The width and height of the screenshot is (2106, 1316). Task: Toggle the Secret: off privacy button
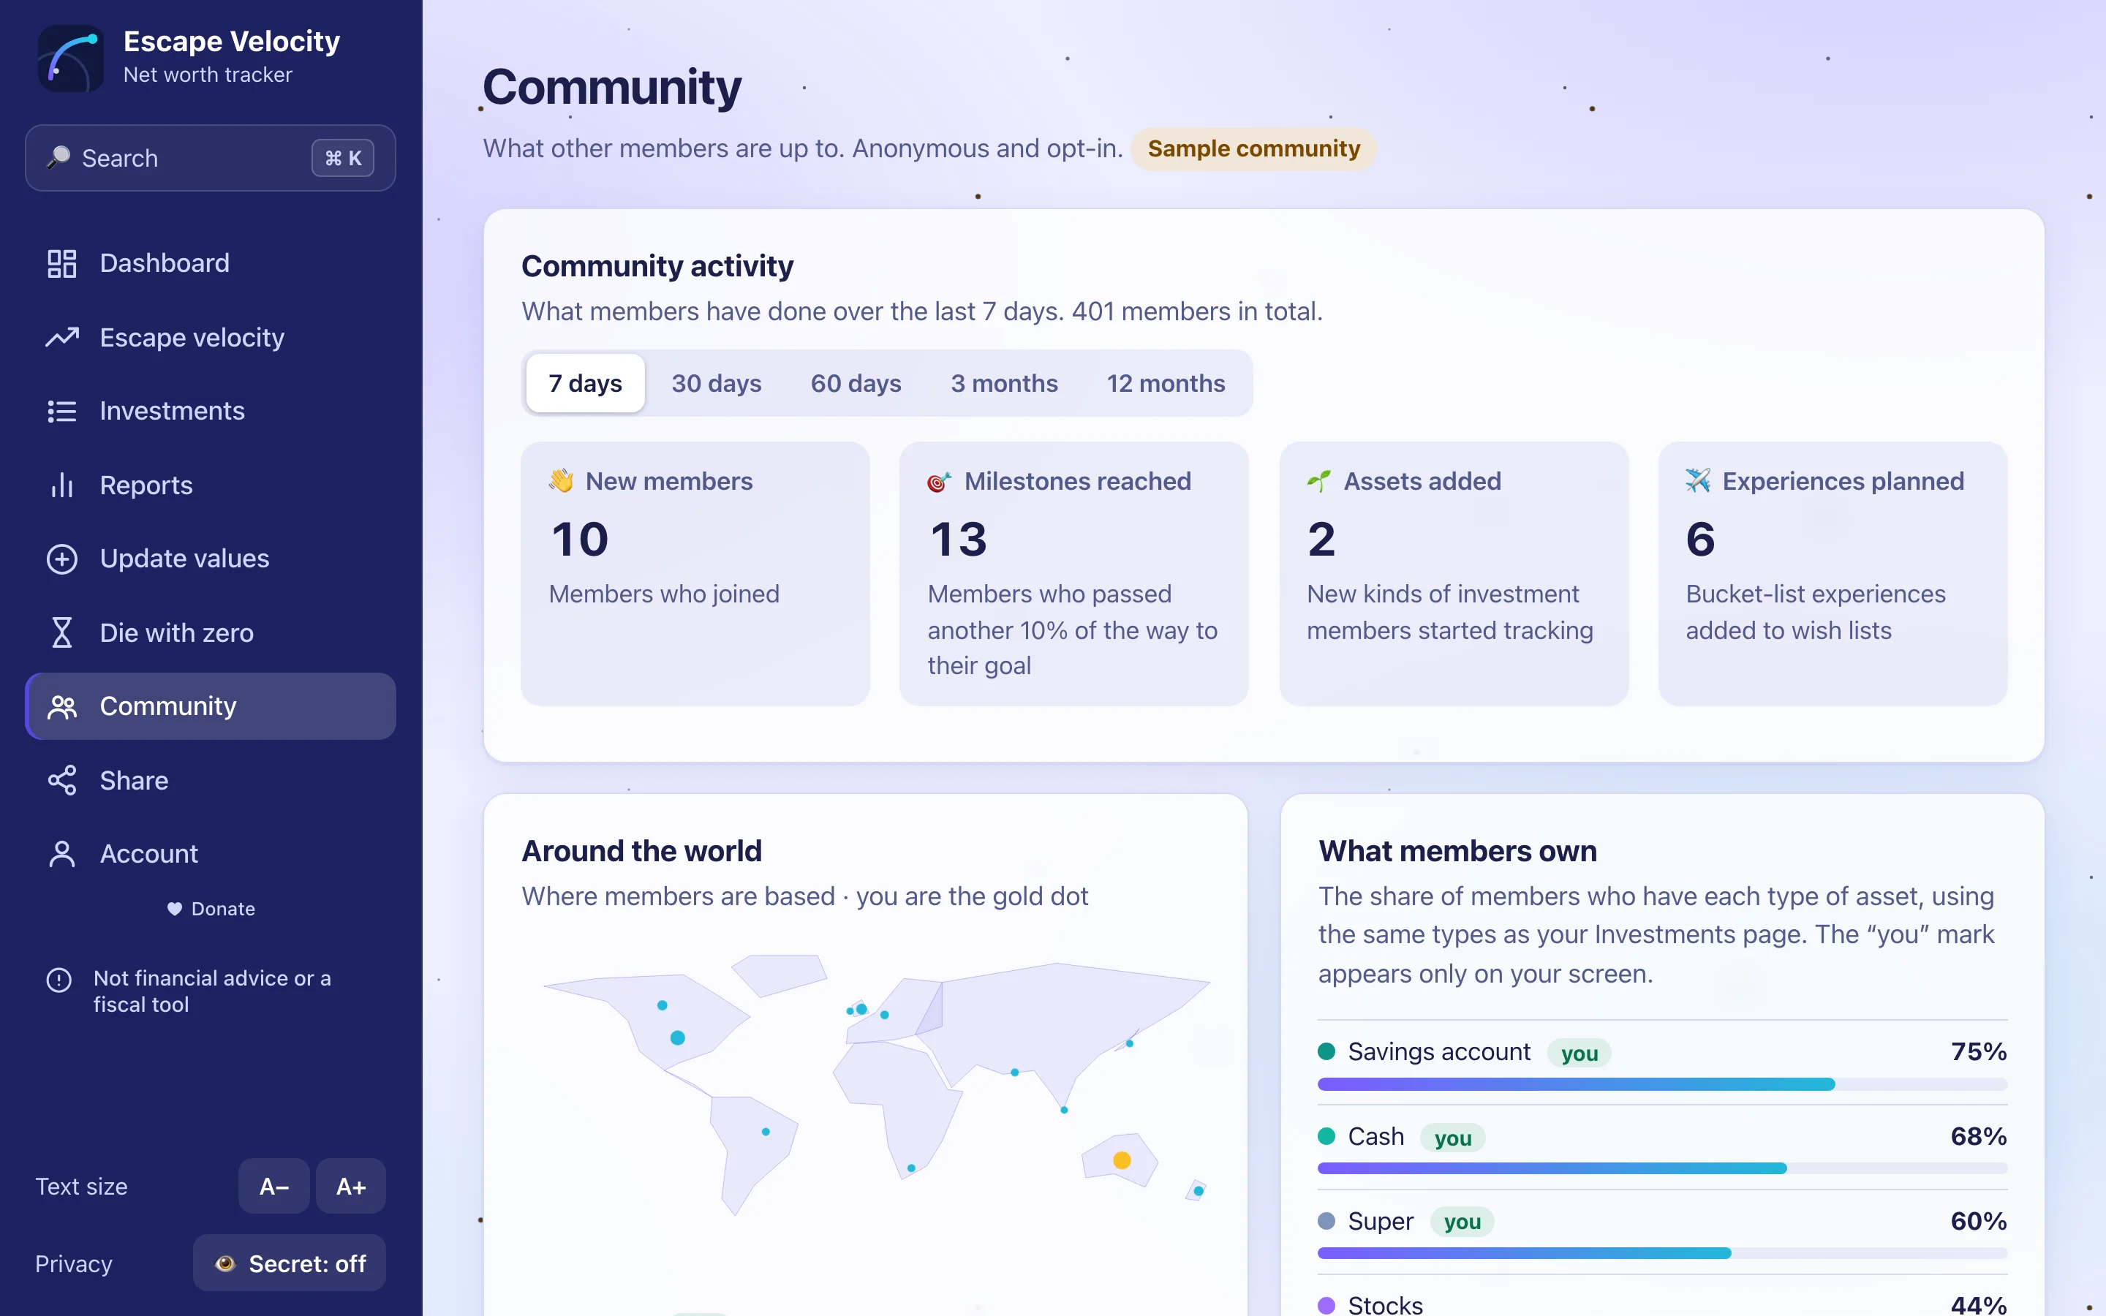(x=289, y=1263)
